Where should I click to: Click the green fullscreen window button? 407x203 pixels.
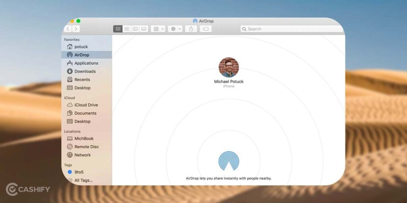78,21
